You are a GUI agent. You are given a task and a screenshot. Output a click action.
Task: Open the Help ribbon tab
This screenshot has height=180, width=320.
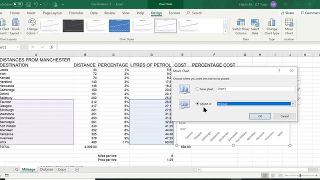[x=140, y=13]
